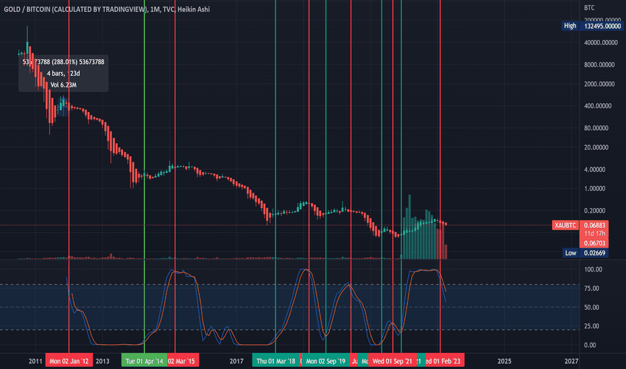Screen dimensions: 626x369
Task: Click the 2013 time axis label
Action: 102,361
